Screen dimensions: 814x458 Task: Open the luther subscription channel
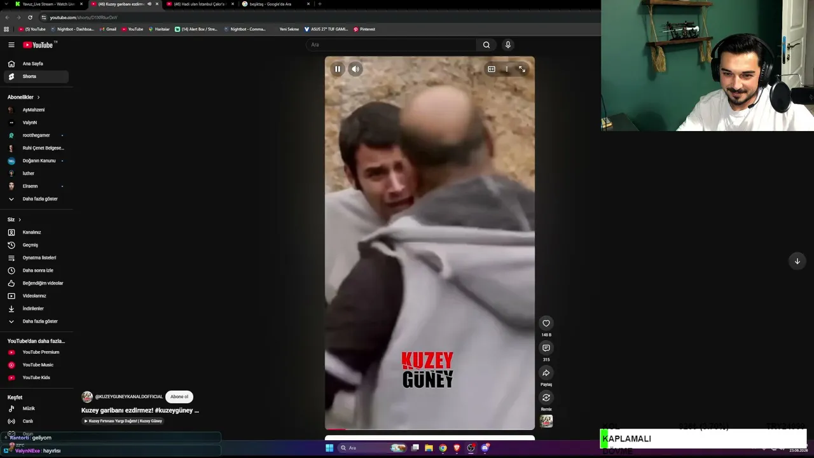click(36, 173)
